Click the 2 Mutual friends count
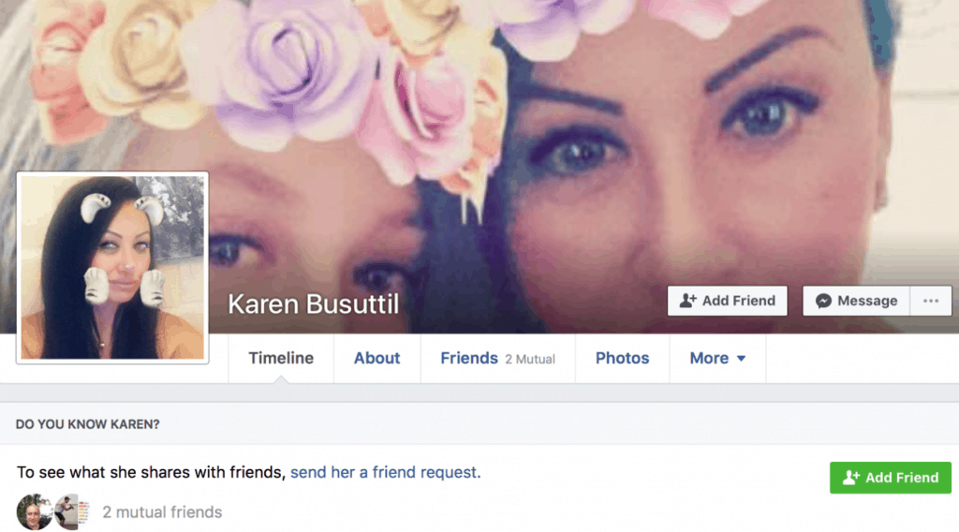 pyautogui.click(x=530, y=360)
